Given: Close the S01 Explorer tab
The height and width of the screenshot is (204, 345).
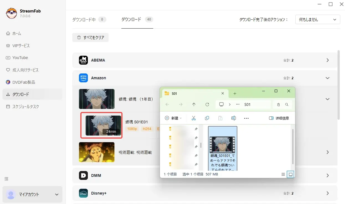Looking at the screenshot, I should point(223,93).
